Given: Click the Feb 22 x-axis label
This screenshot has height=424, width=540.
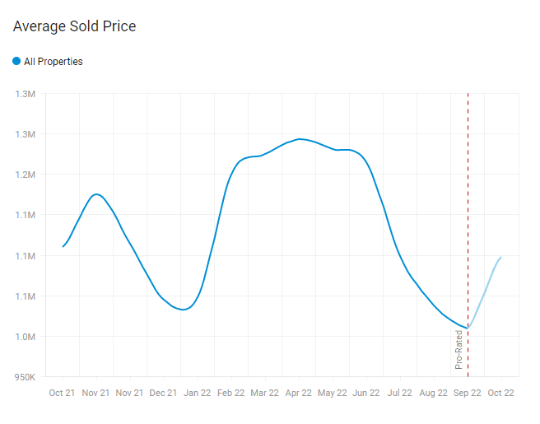Looking at the screenshot, I should pos(231,393).
